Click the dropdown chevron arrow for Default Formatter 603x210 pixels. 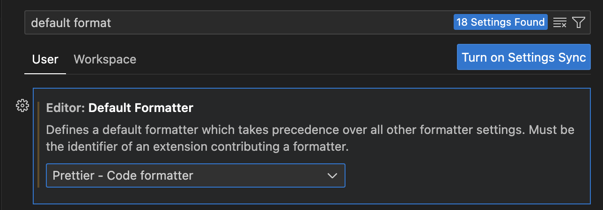332,175
